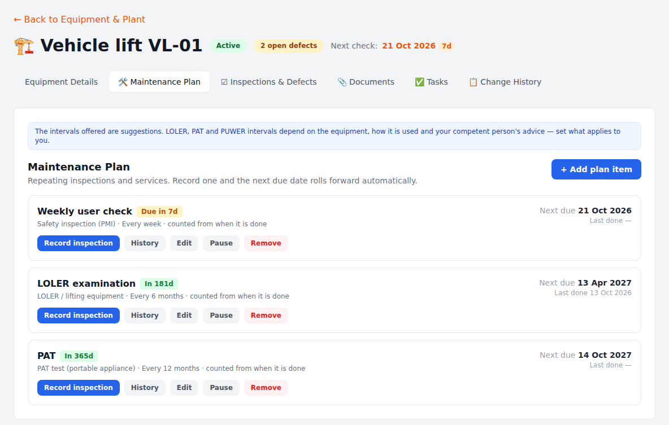Record inspection for PAT
The height and width of the screenshot is (425, 669).
click(79, 388)
